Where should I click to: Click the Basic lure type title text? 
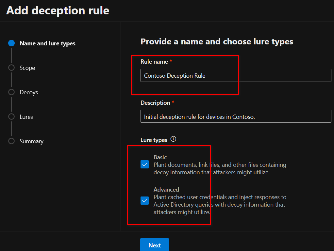click(160, 157)
